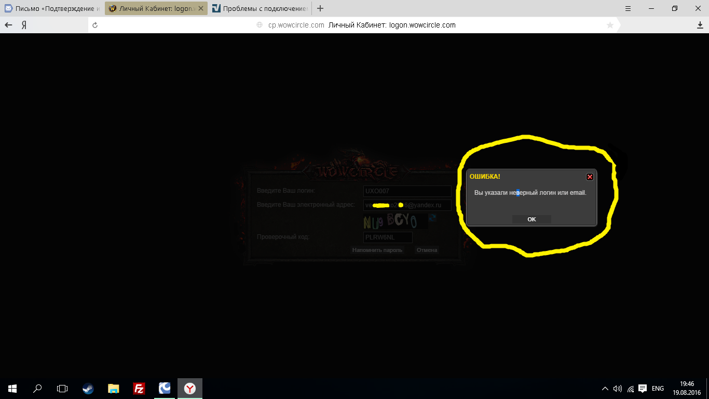The width and height of the screenshot is (709, 399).
Task: Click OK in the error dialog
Action: pos(531,219)
